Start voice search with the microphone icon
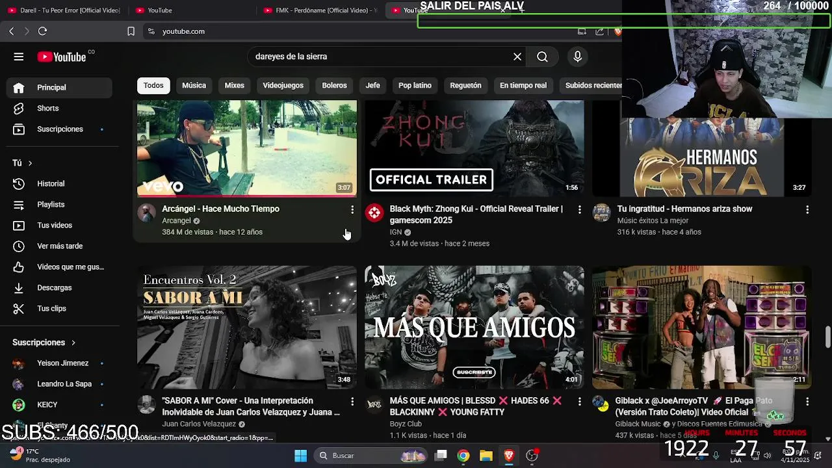The image size is (832, 468). coord(577,57)
